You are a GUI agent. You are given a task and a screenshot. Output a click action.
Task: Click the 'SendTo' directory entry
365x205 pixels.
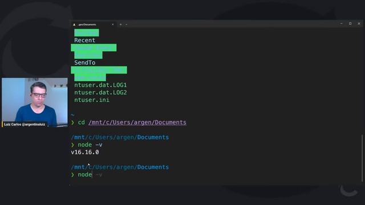85,63
